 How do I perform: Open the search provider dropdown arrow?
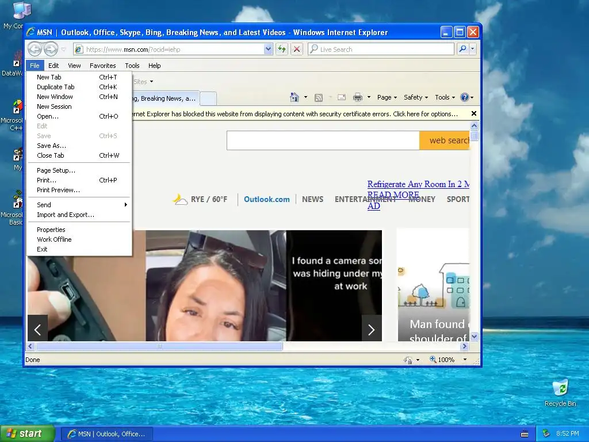[x=473, y=49]
